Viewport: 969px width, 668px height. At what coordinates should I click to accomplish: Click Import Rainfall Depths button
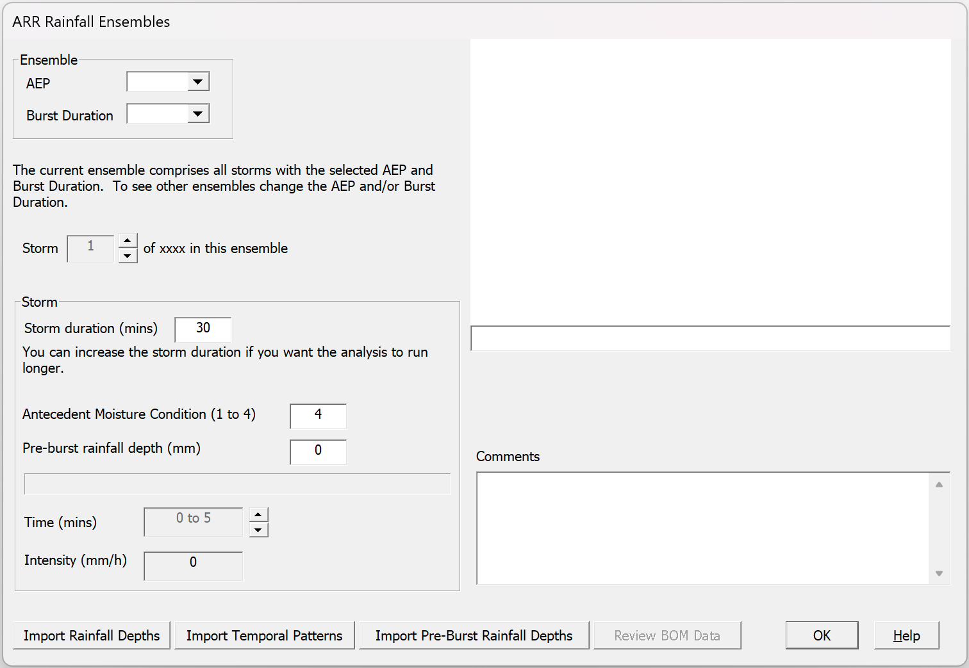92,635
